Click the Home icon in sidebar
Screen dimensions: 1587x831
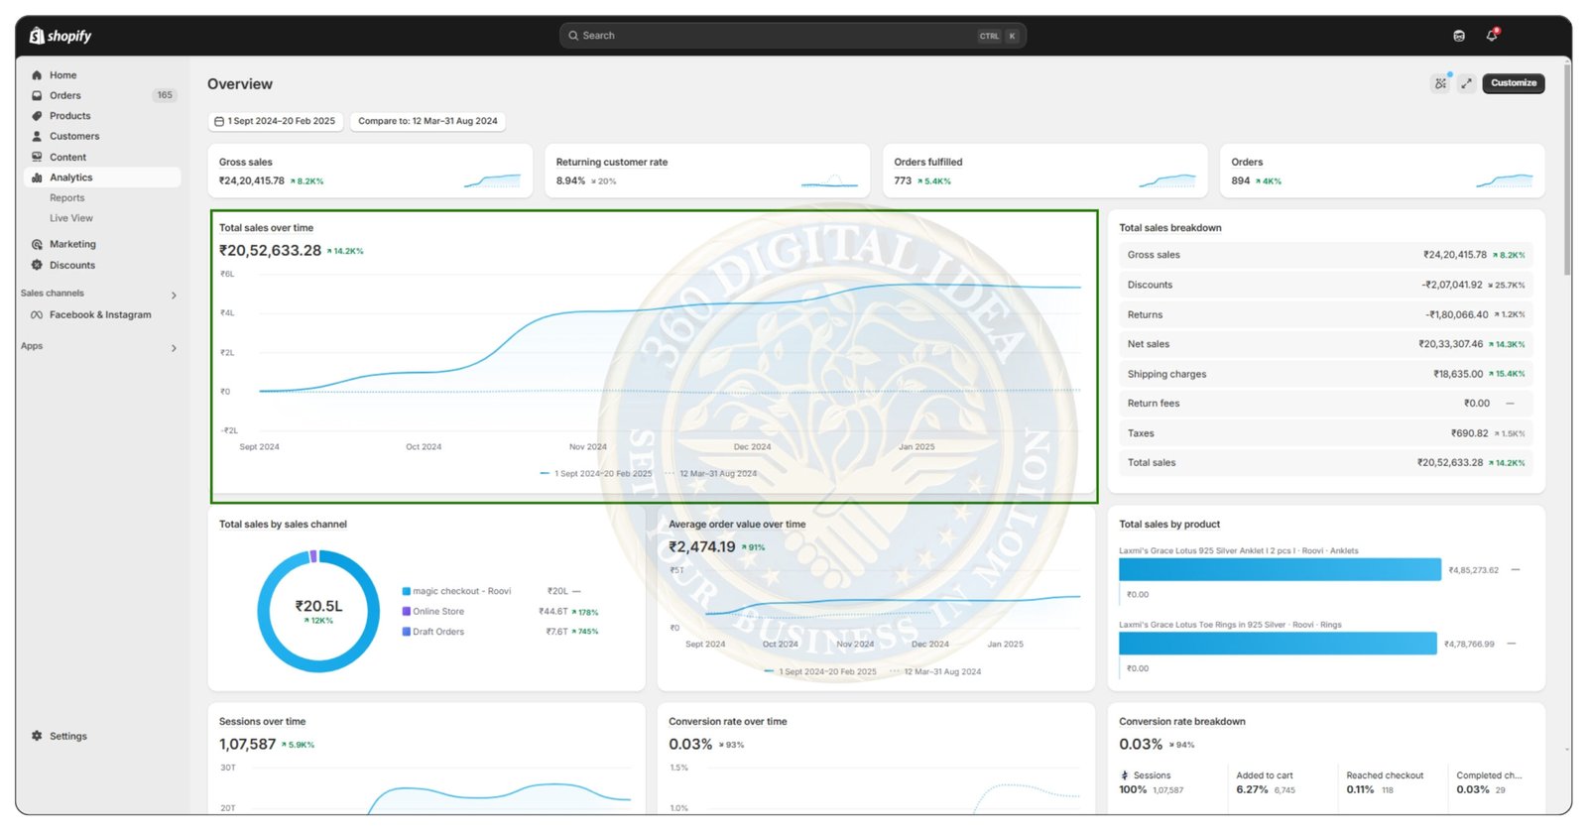(x=37, y=75)
